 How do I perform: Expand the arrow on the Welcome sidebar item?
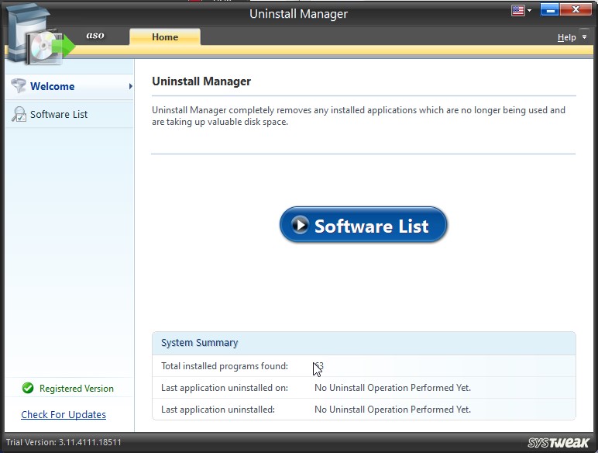(x=130, y=86)
